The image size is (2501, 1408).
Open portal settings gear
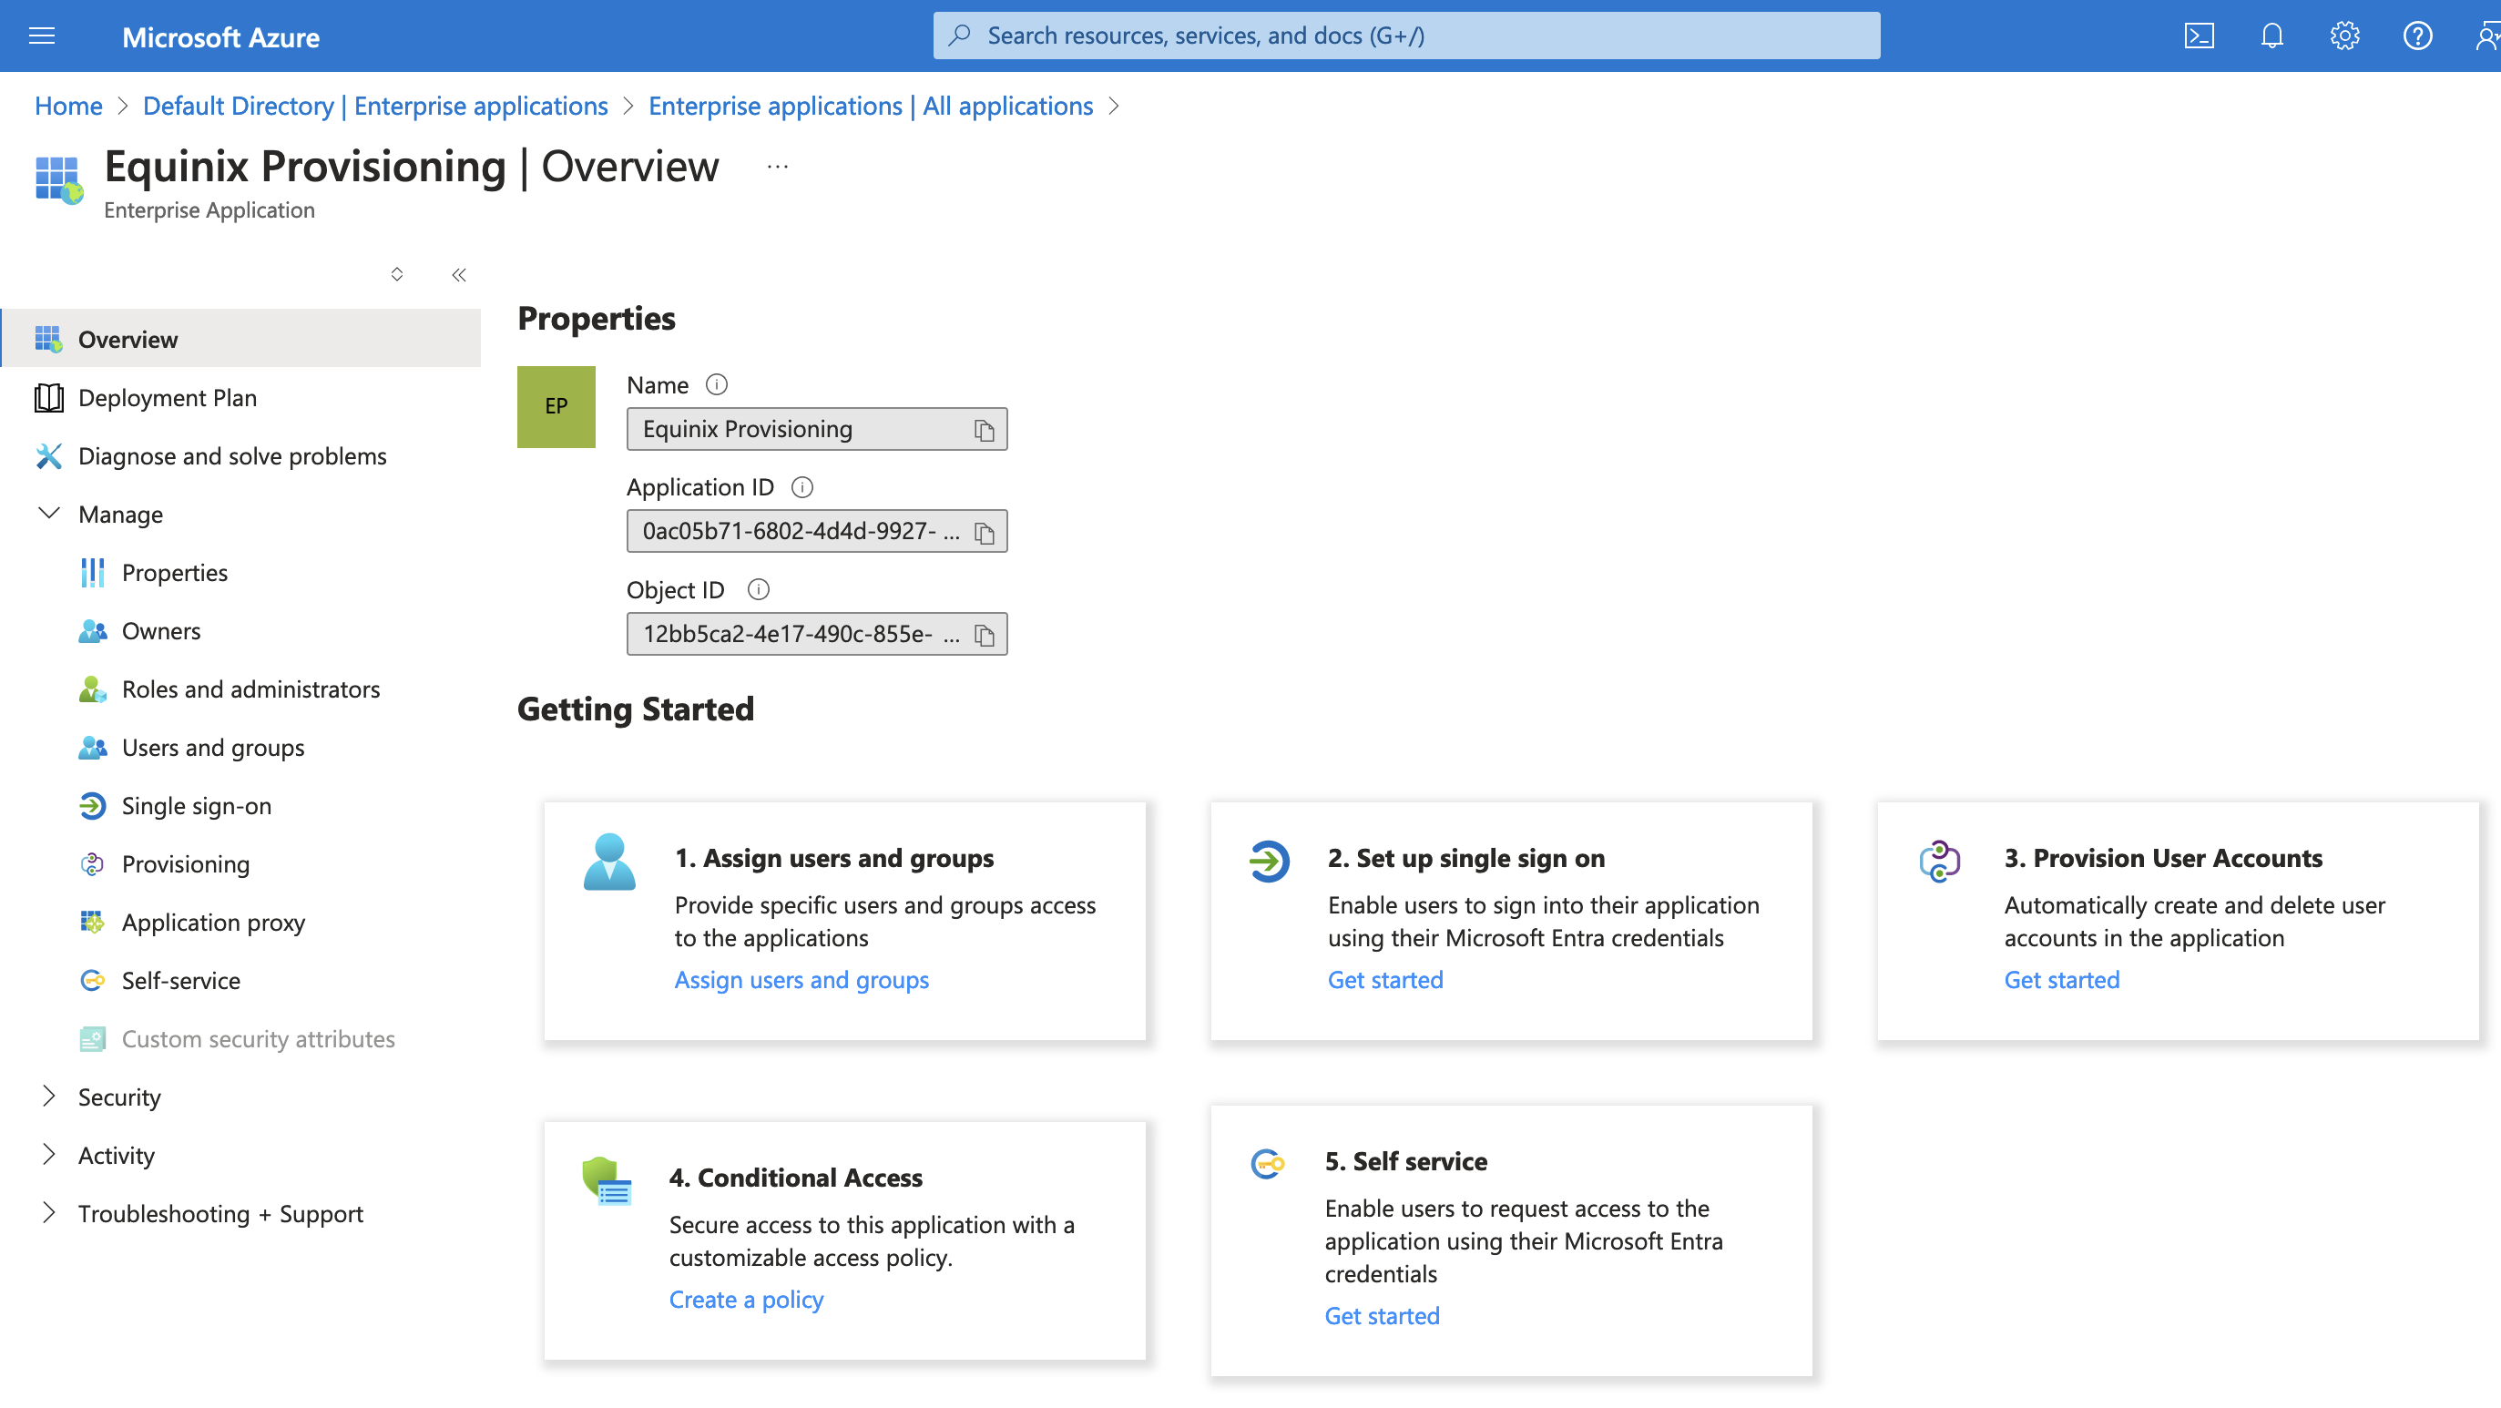click(x=2343, y=36)
